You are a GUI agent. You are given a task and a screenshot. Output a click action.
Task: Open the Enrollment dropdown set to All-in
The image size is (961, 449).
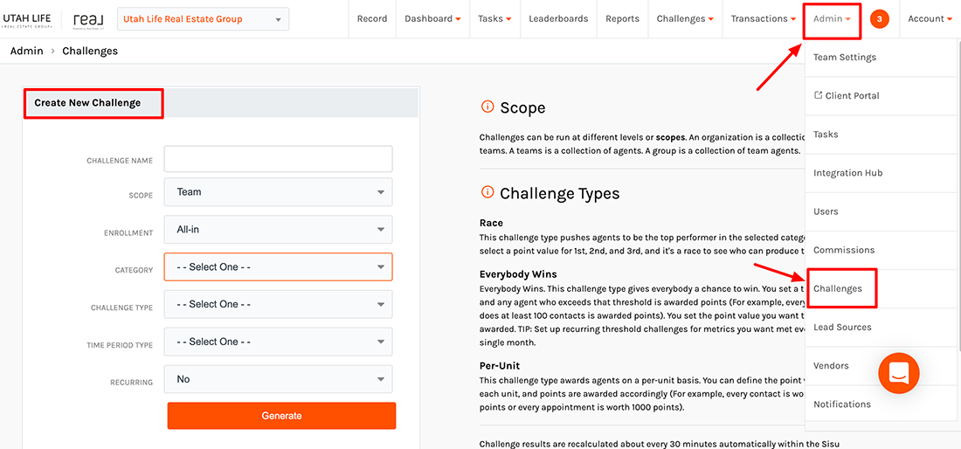pos(278,229)
